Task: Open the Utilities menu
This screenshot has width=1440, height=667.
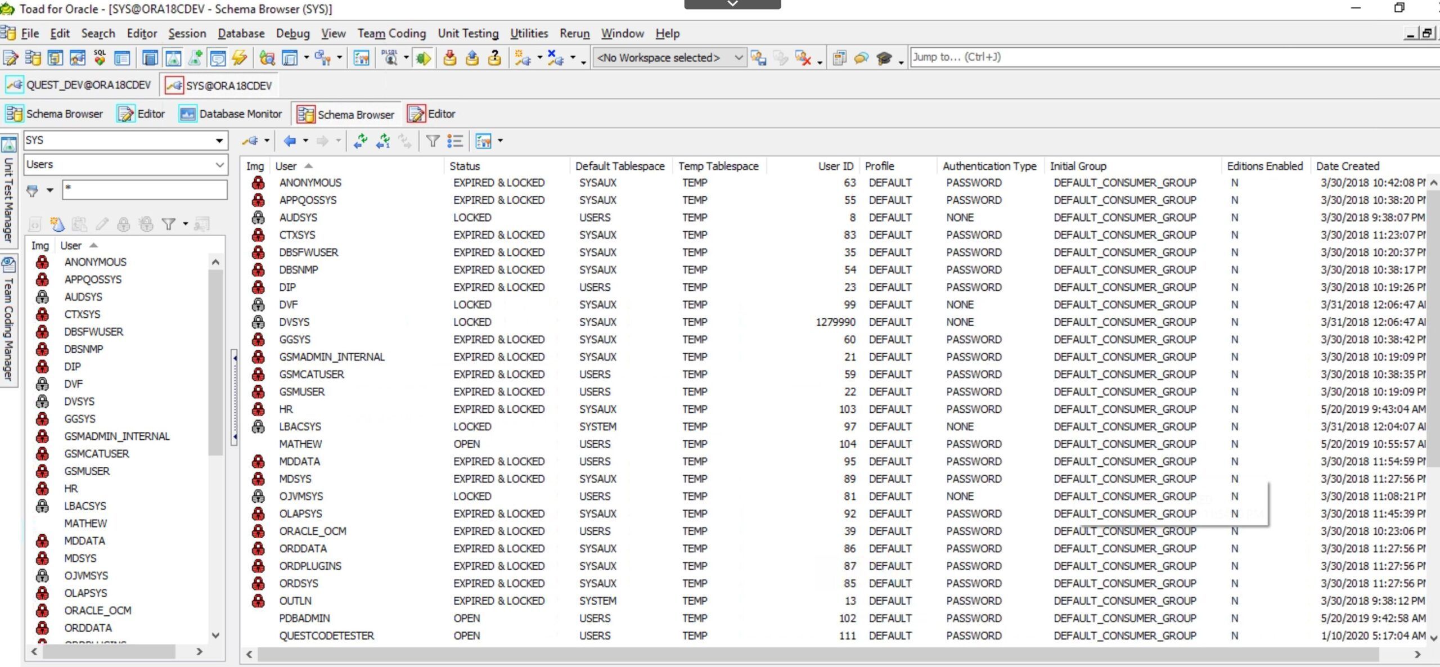Action: [x=529, y=34]
